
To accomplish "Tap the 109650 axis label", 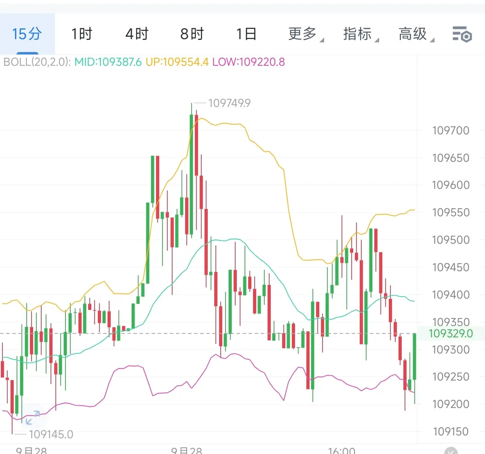I will point(451,158).
